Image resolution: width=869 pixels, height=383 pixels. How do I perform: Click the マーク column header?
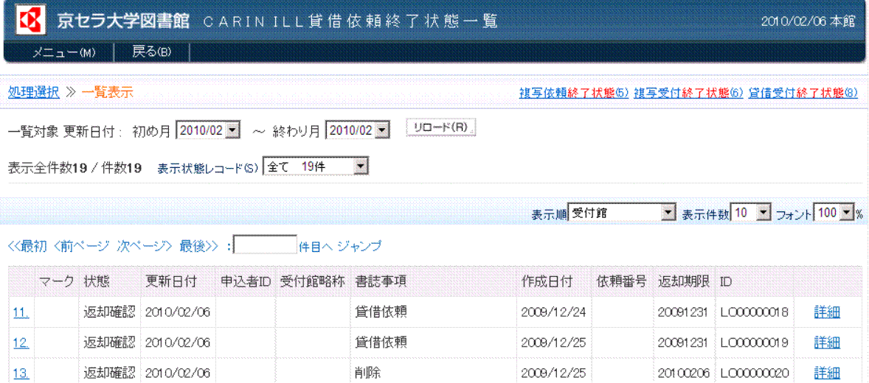coord(57,281)
